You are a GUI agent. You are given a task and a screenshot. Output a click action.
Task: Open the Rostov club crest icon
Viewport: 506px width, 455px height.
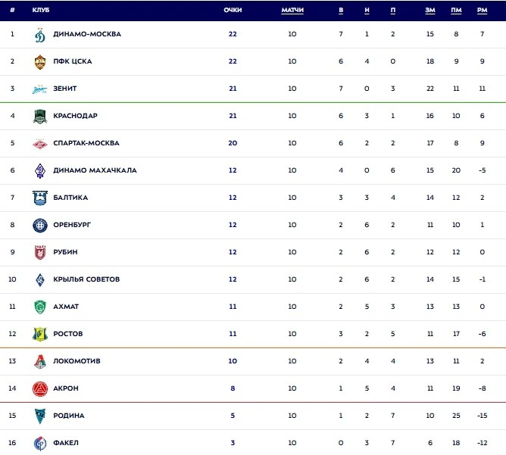[x=40, y=334]
